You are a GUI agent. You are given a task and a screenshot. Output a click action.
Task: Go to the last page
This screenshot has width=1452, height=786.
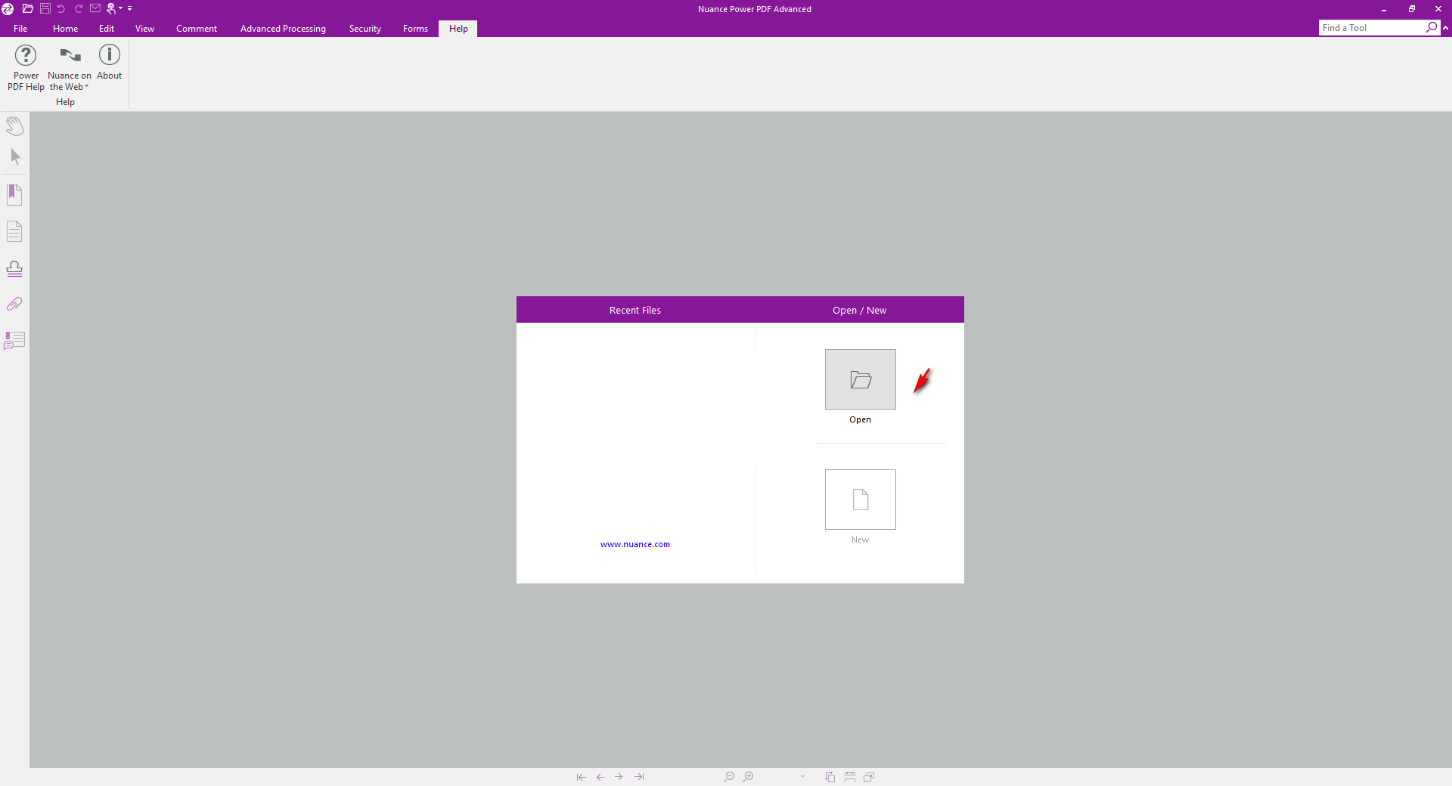coord(639,777)
